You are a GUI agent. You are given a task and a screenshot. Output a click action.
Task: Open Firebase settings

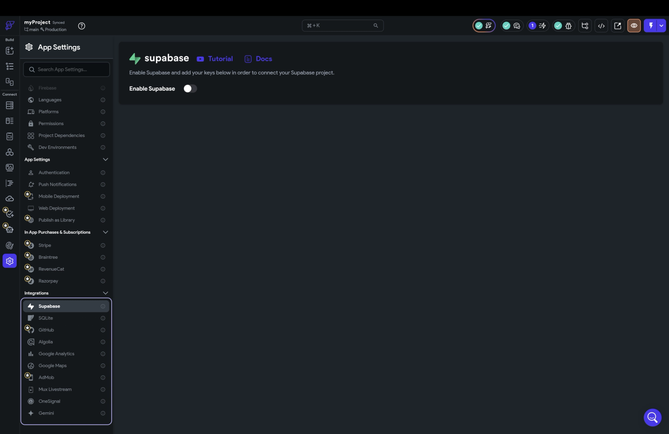coord(66,88)
